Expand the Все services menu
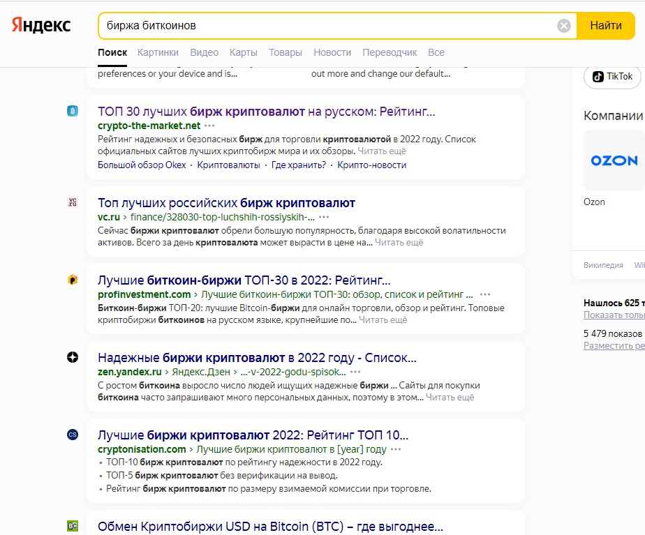This screenshot has height=535, width=645. point(436,52)
